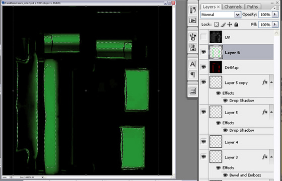The width and height of the screenshot is (282, 181).
Task: Switch to the Paths tab
Action: (x=252, y=7)
